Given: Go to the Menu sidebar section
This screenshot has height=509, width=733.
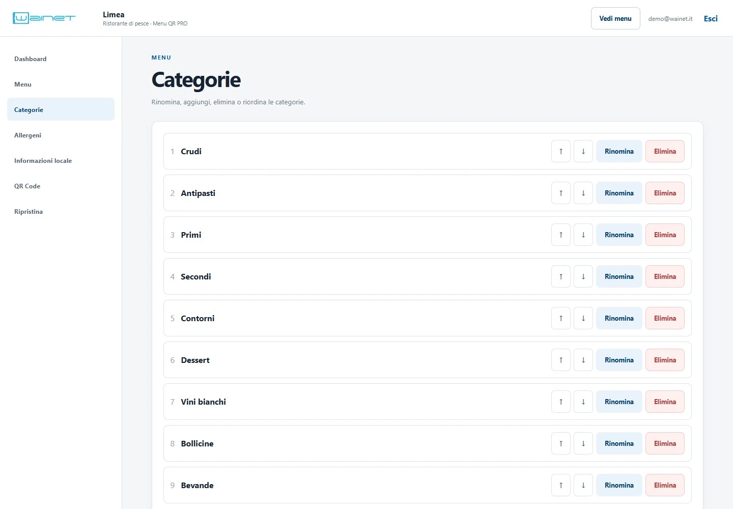Looking at the screenshot, I should tap(61, 84).
